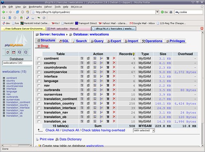Click Firefox Stop button
Screen dimensions: 205x152
tap(23, 12)
